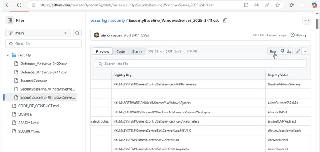Switch to the Code tab

pyautogui.click(x=120, y=51)
